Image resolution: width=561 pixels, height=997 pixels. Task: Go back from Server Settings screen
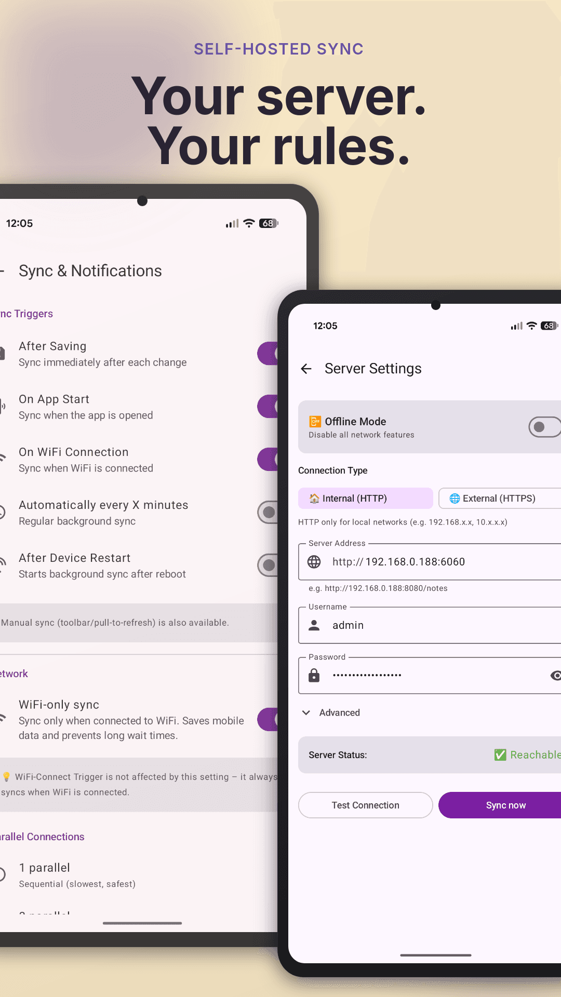306,369
